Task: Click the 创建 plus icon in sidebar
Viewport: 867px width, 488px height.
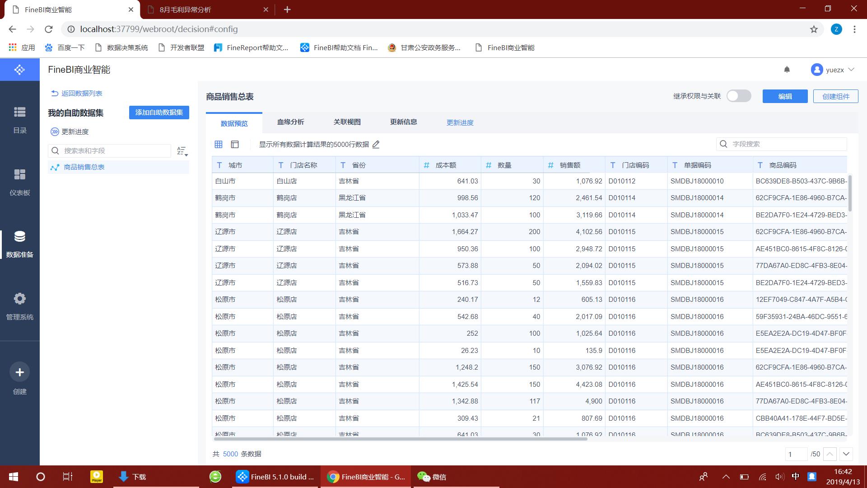Action: (19, 372)
